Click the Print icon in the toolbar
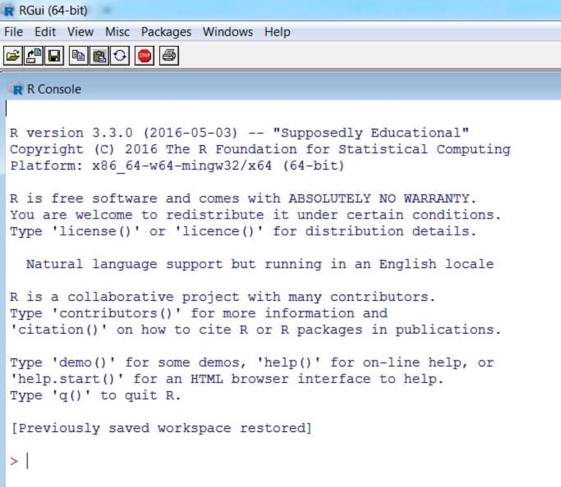The image size is (561, 487). [x=169, y=56]
